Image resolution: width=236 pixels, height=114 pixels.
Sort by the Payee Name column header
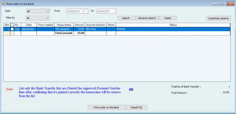(x=64, y=25)
